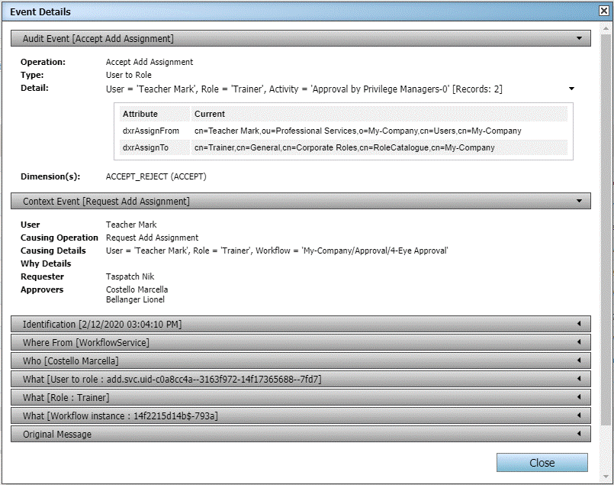Expand the Original Message section arrow
The width and height of the screenshot is (614, 485).
579,435
